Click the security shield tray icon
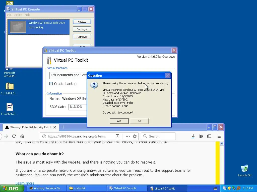This screenshot has width=257, height=192. pyautogui.click(x=229, y=188)
